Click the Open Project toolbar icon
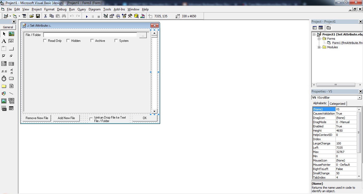 pyautogui.click(x=31, y=16)
